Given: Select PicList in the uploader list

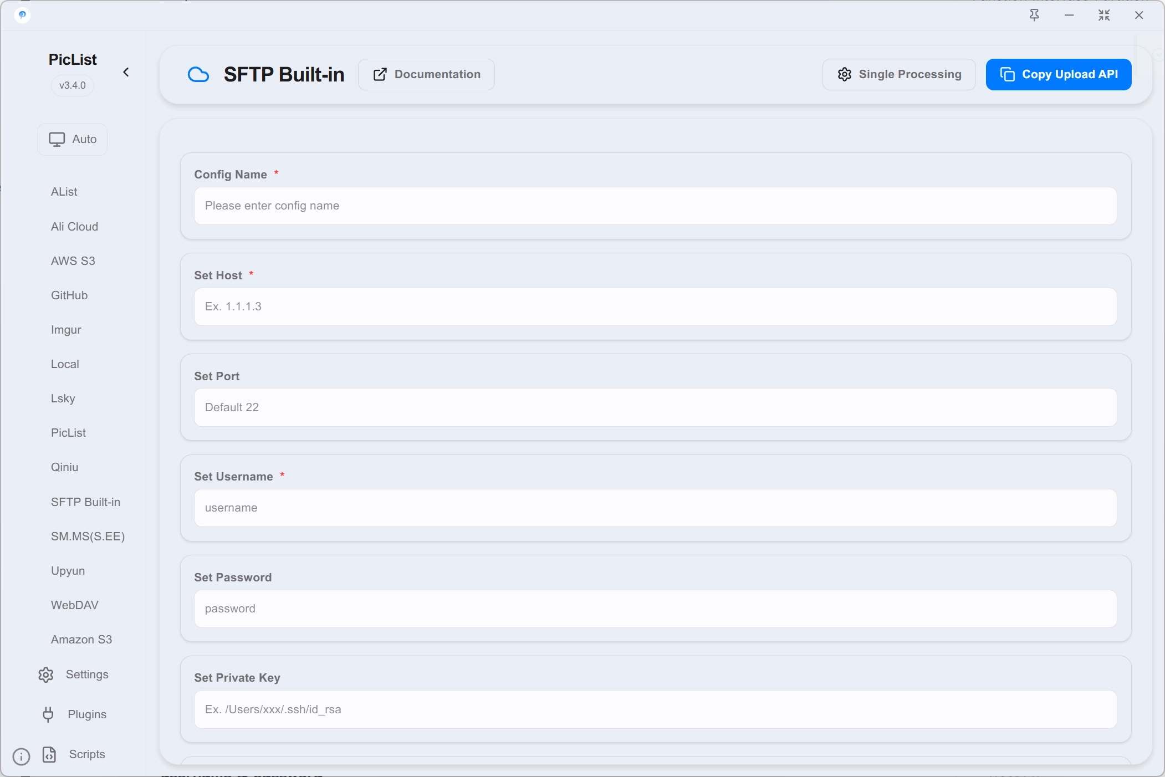Looking at the screenshot, I should 68,433.
